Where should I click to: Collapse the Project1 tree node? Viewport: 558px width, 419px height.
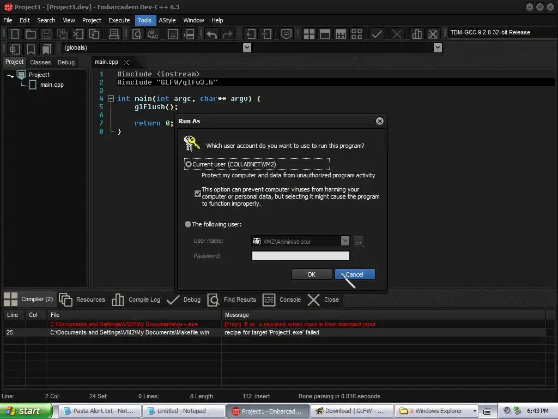(11, 75)
